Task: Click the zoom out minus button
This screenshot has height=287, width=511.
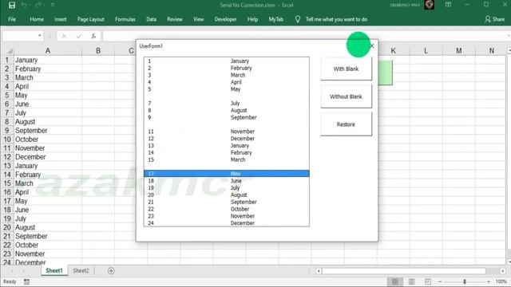Action: (x=440, y=281)
